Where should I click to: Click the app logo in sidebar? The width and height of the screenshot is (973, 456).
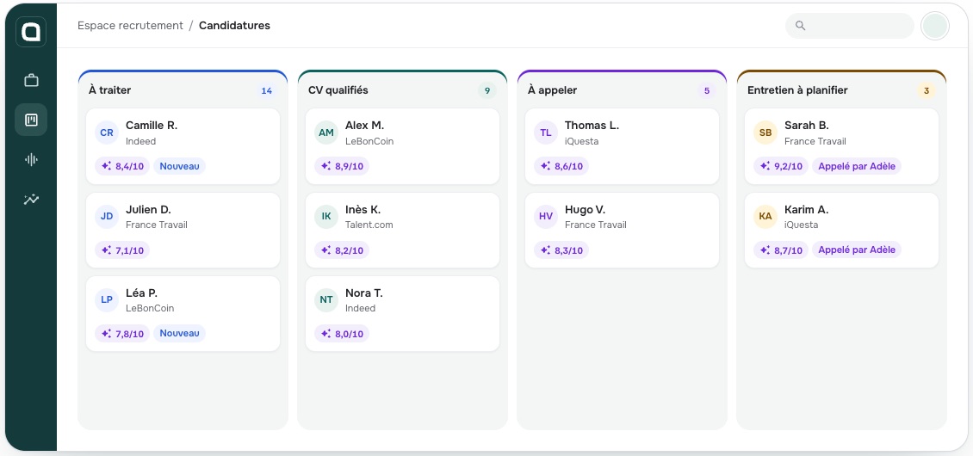point(31,32)
